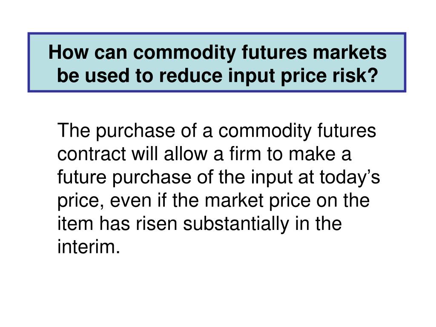Screen dimensions: 436x327
Task: Click the blue title box heading
Action: pyautogui.click(x=217, y=62)
